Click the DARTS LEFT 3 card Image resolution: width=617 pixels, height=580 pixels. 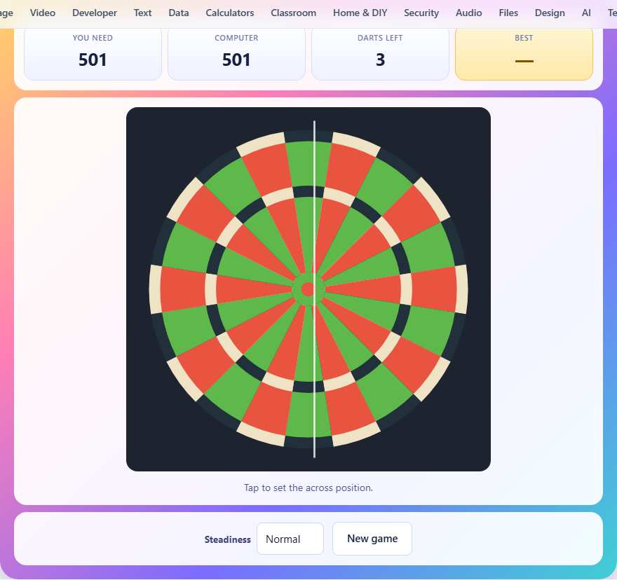click(380, 53)
